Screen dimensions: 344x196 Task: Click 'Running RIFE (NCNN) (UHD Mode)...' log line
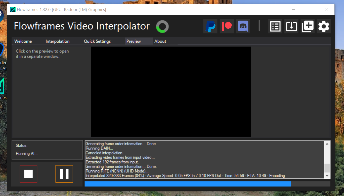(x=117, y=171)
